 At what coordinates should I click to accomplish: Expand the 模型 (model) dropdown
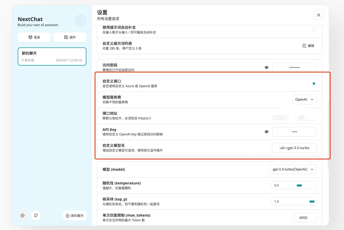click(x=293, y=169)
